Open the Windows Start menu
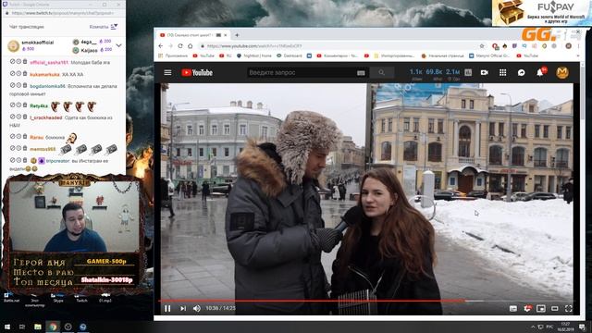This screenshot has width=592, height=333. coord(7,327)
